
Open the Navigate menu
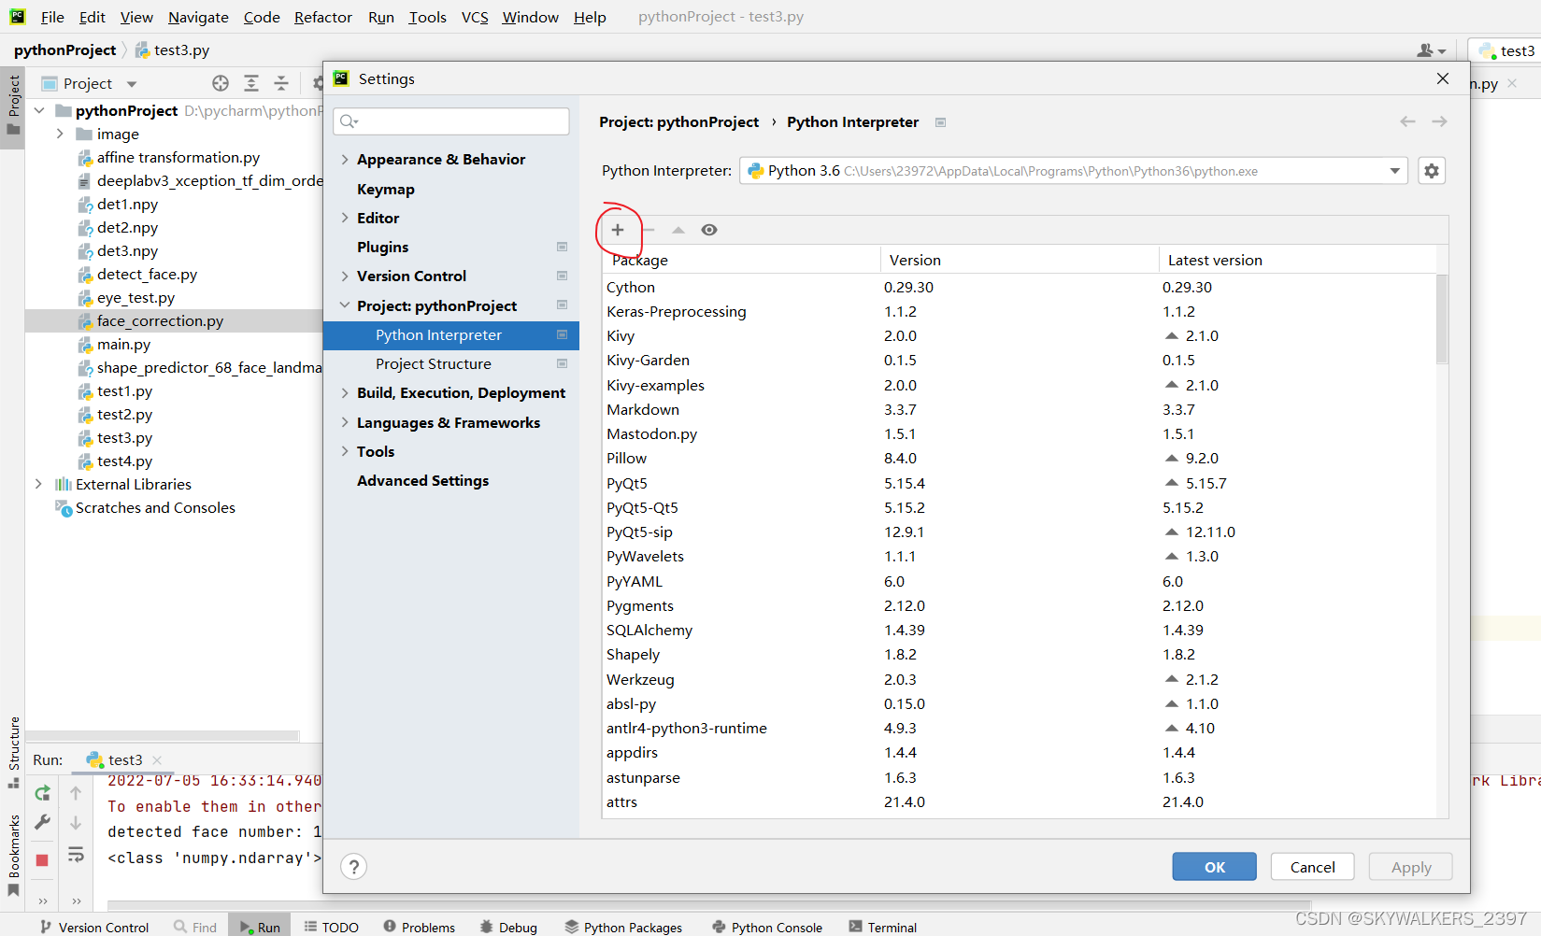click(x=198, y=17)
